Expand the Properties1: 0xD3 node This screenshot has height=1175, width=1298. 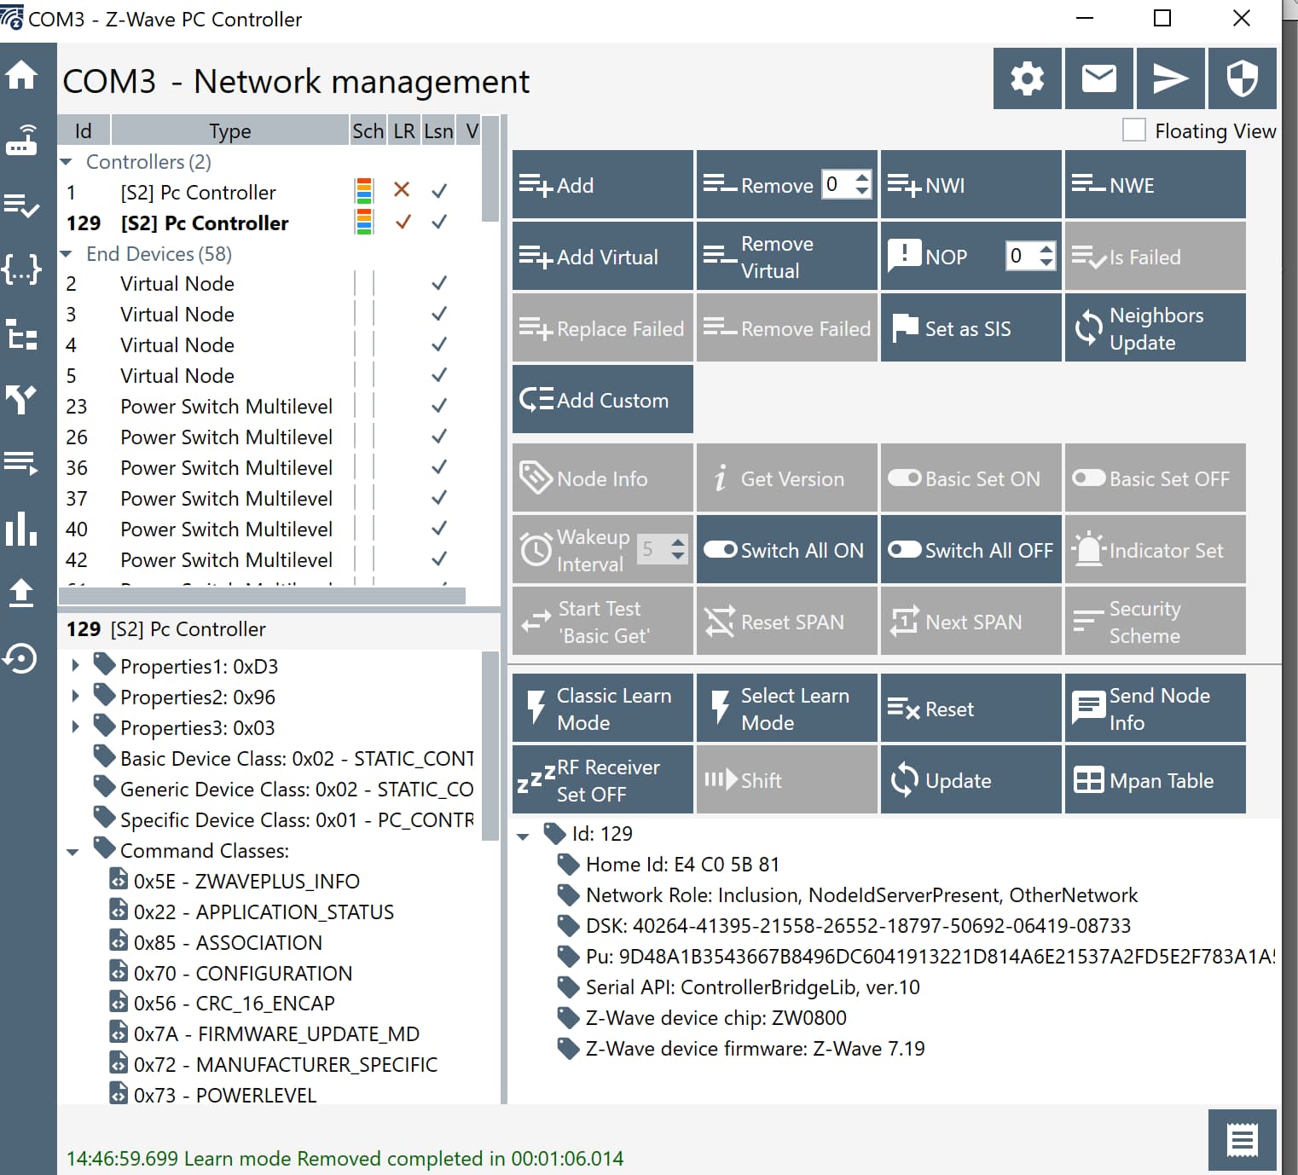point(76,666)
